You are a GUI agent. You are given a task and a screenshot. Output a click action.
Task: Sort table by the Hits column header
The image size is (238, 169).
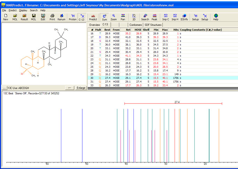[x=176, y=30]
